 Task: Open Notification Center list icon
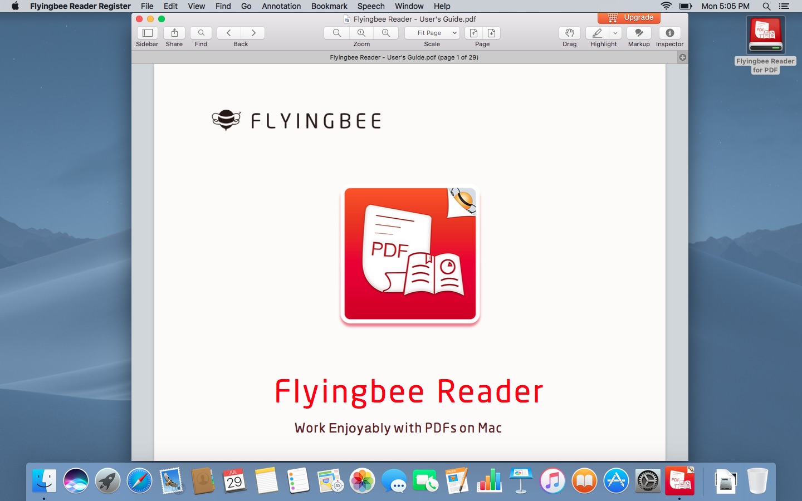click(x=784, y=6)
